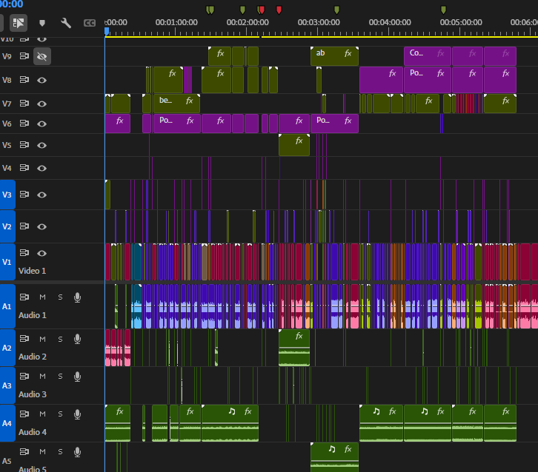Select the 'Co...' clip on track V9
The height and width of the screenshot is (472, 538).
pyautogui.click(x=428, y=56)
